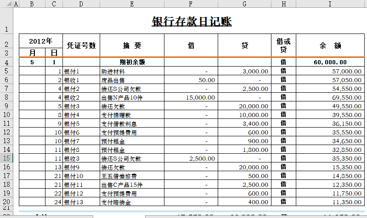Image resolution: width=367 pixels, height=218 pixels.
Task: Click column I header
Action: click(x=330, y=4)
